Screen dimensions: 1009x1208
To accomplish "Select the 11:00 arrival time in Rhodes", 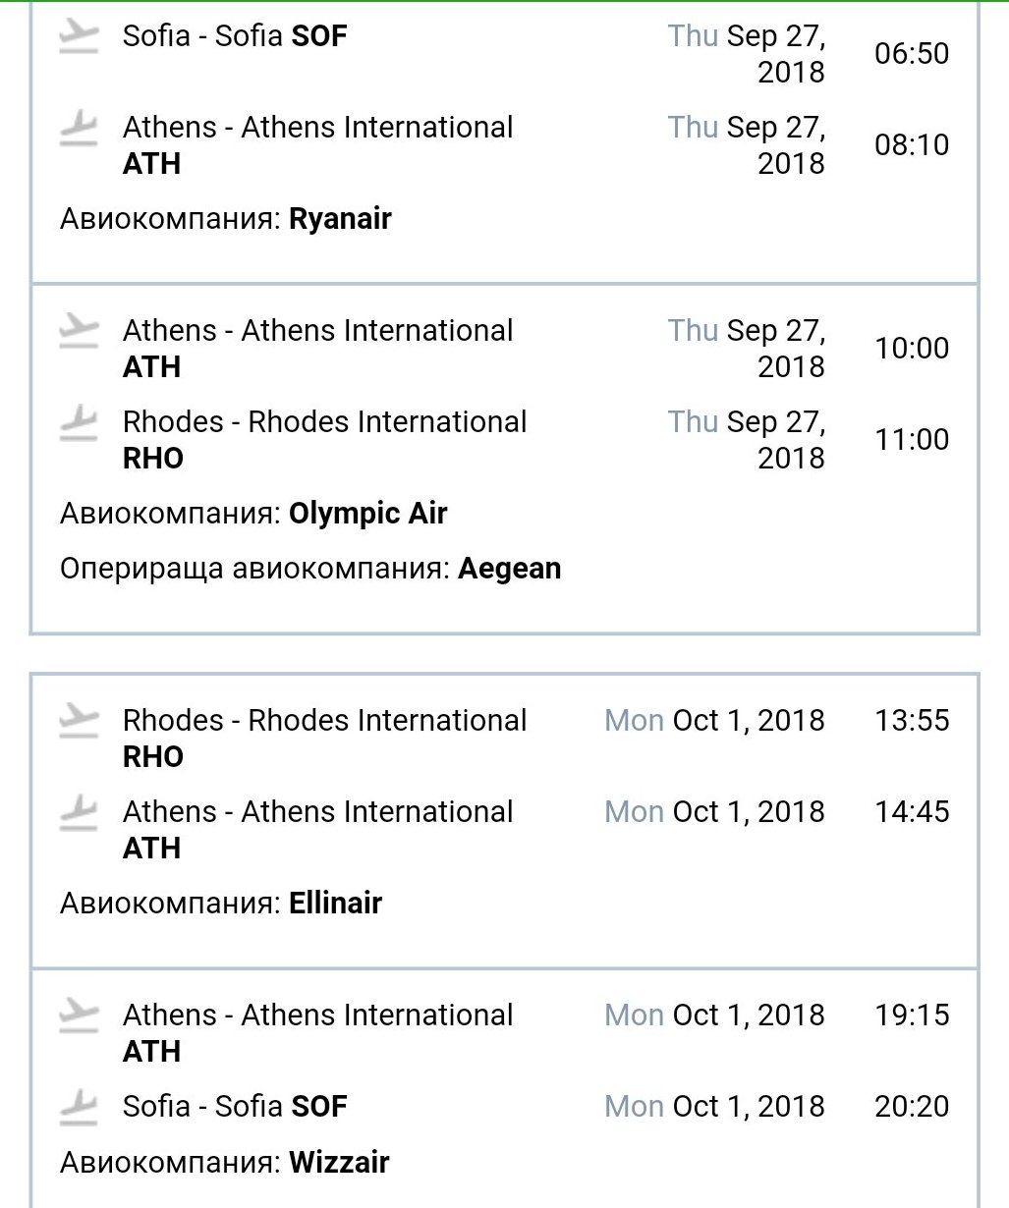I will (x=912, y=439).
